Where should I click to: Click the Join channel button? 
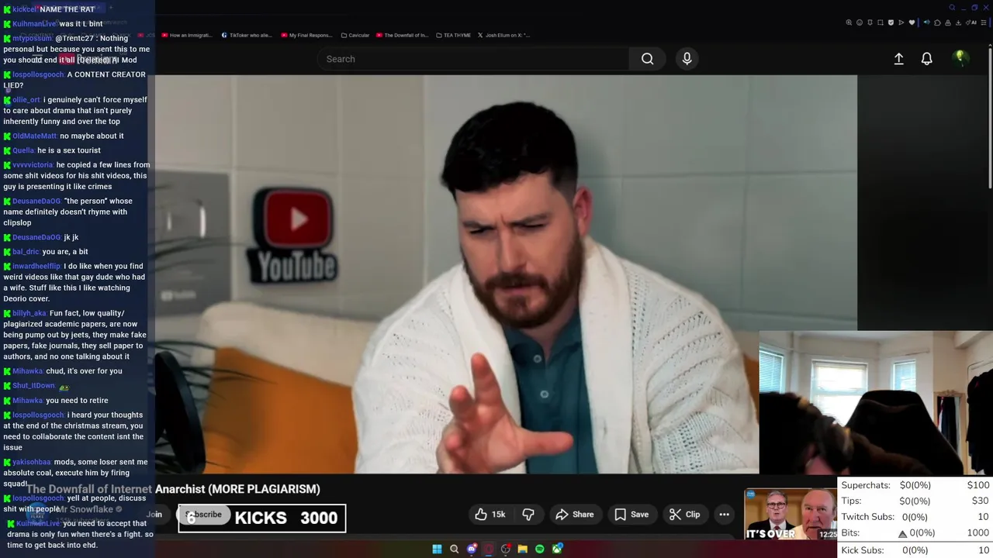point(154,515)
